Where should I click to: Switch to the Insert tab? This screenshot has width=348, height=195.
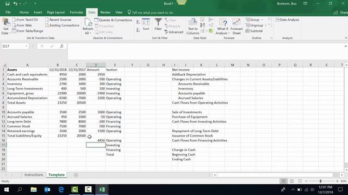pyautogui.click(x=38, y=12)
